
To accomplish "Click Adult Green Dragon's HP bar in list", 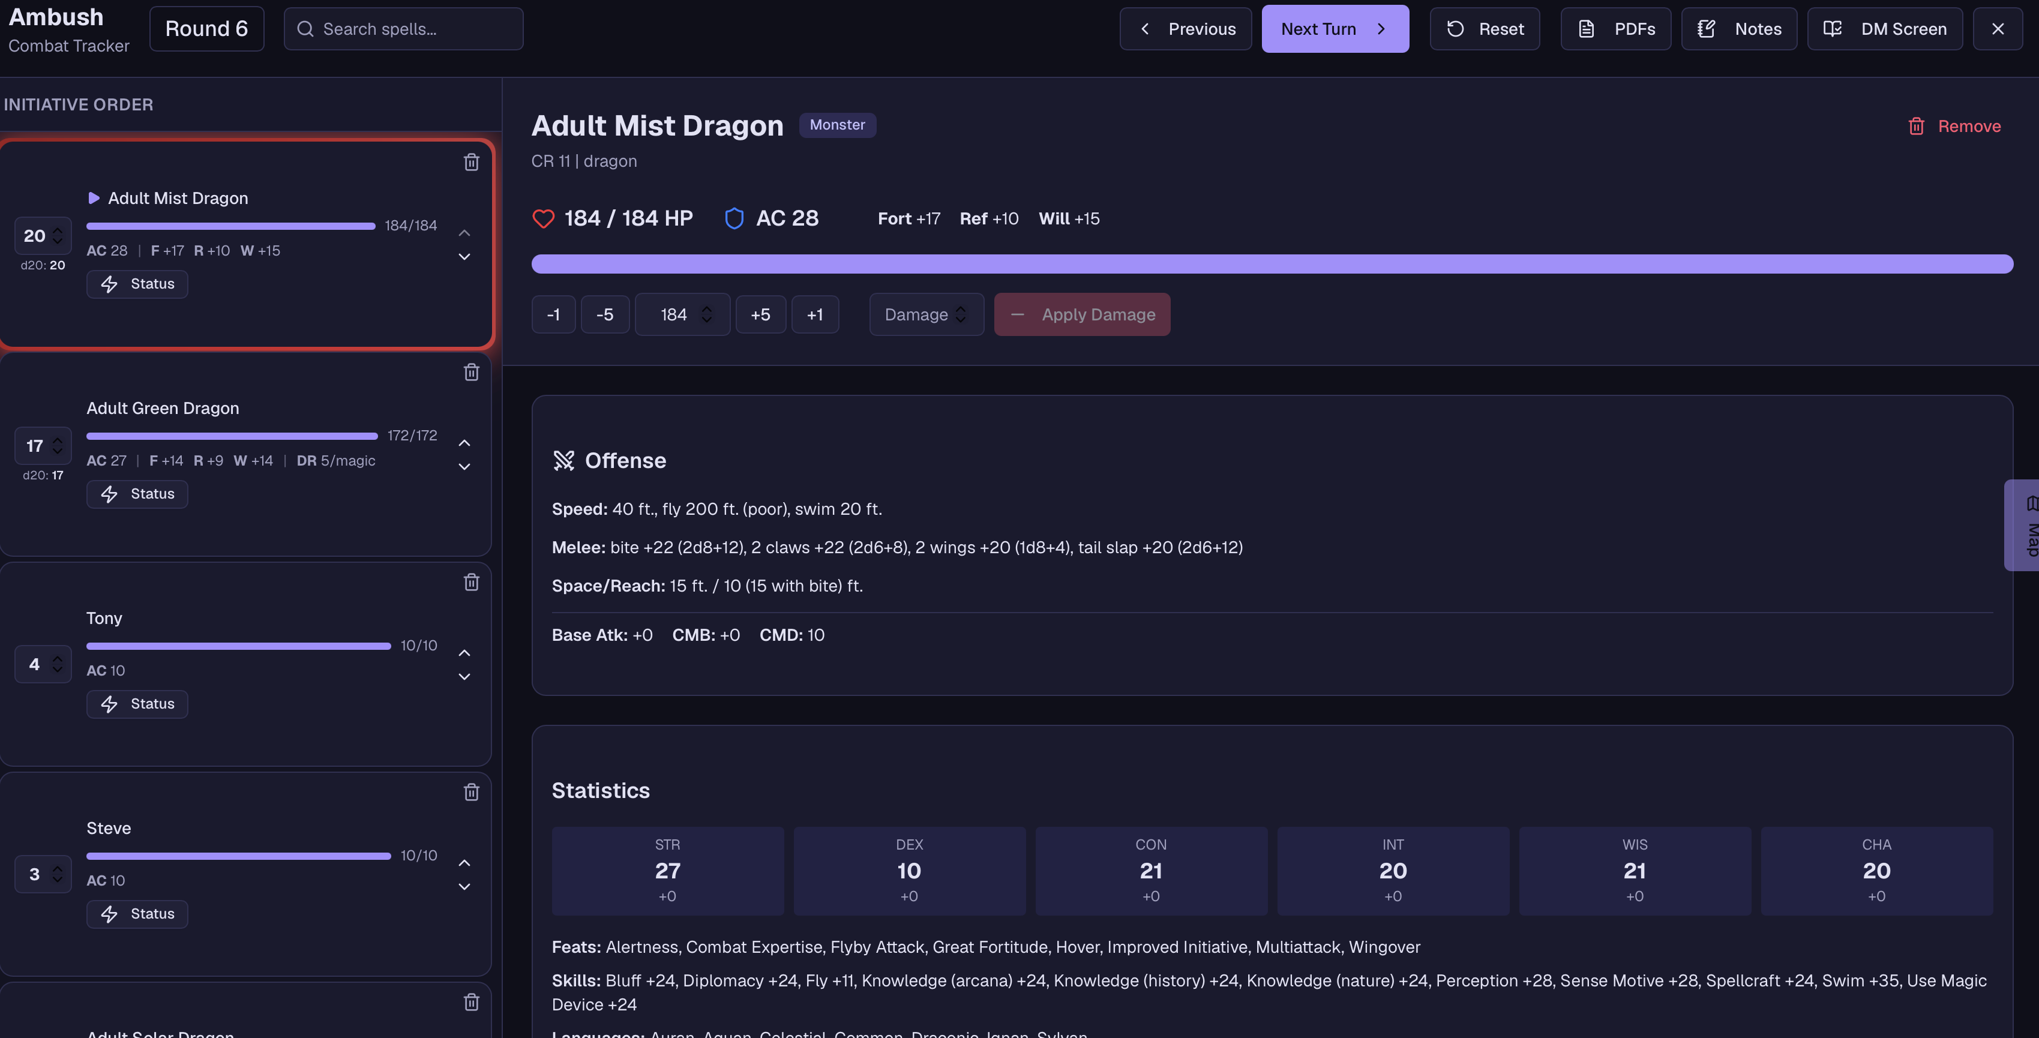I will 232,436.
